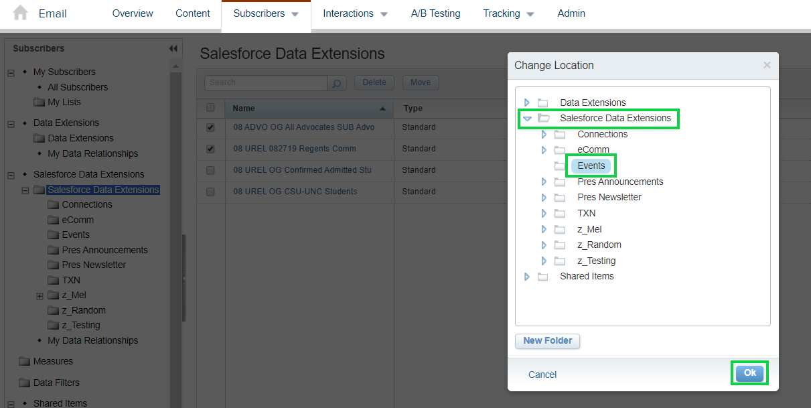Open the Tracking menu

(x=508, y=13)
